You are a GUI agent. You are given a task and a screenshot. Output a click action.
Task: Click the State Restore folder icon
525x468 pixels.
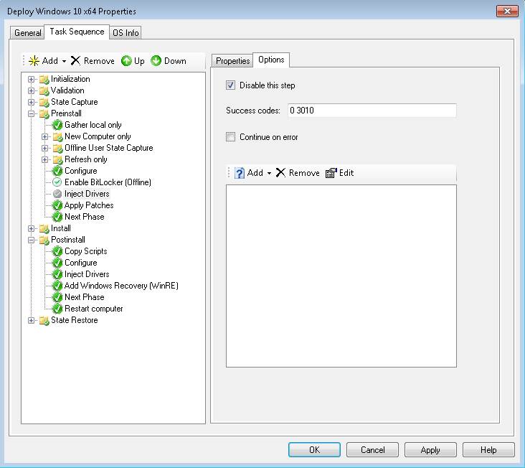coord(44,320)
